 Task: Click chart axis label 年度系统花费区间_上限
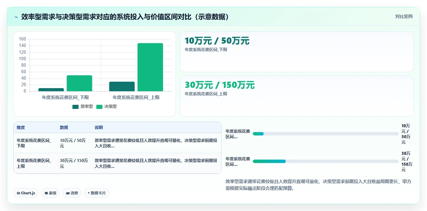pos(136,97)
